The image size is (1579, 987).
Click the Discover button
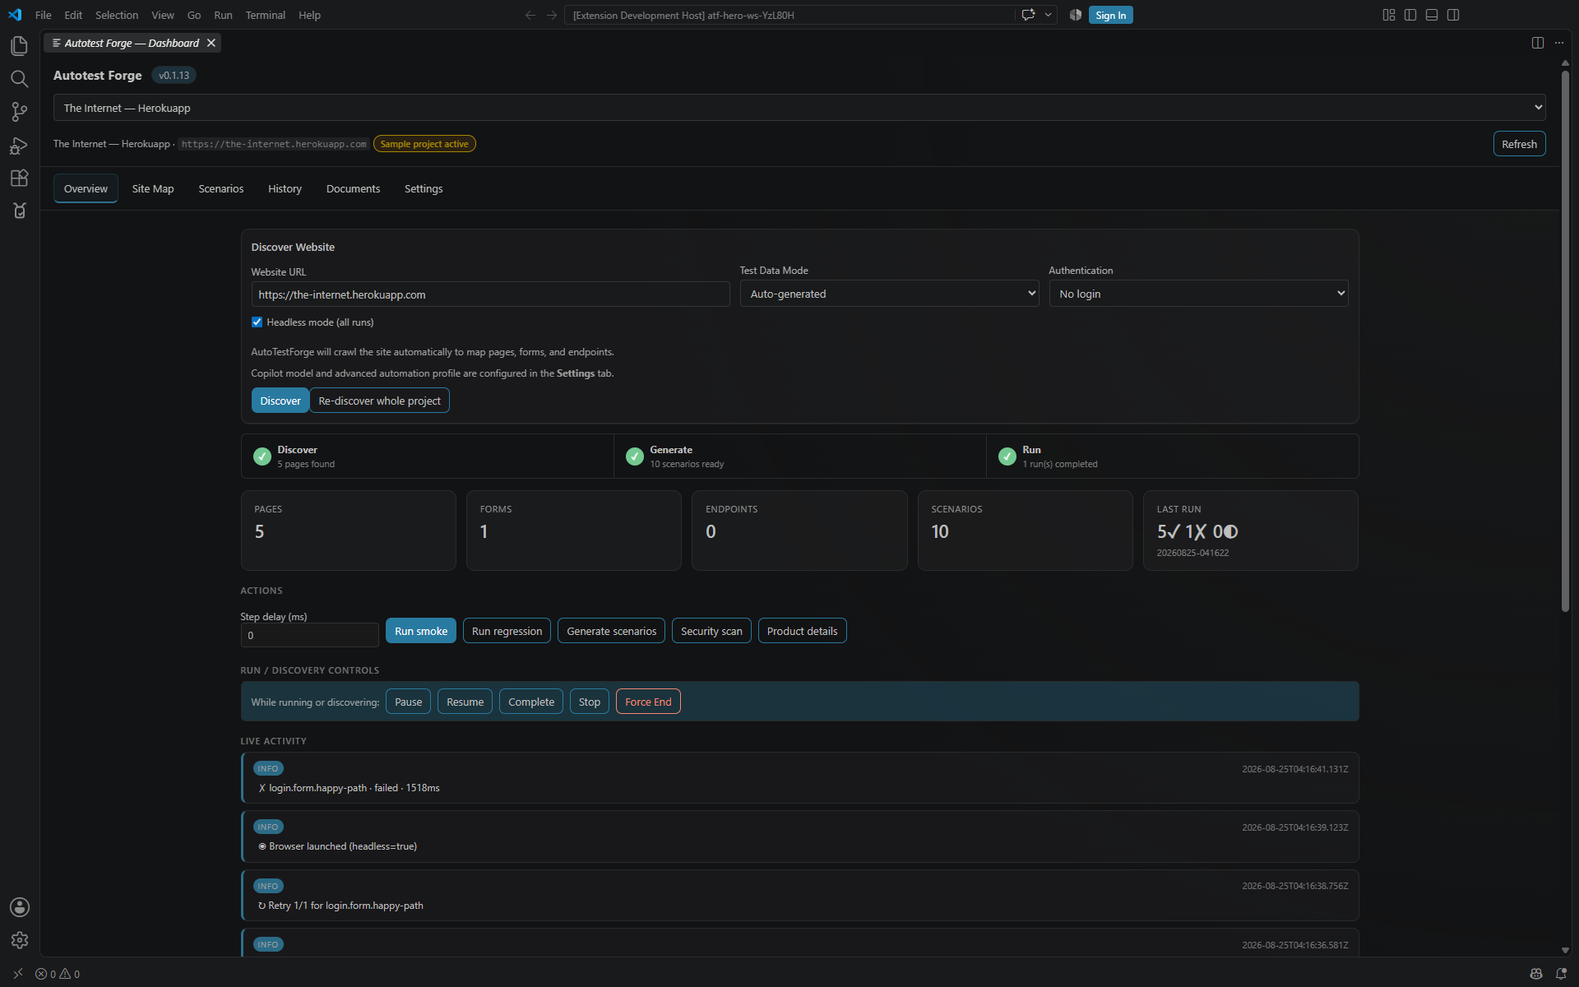(280, 401)
